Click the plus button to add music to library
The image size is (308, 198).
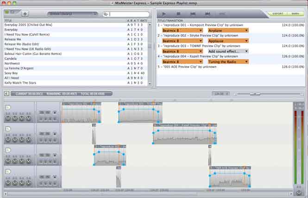25,14
